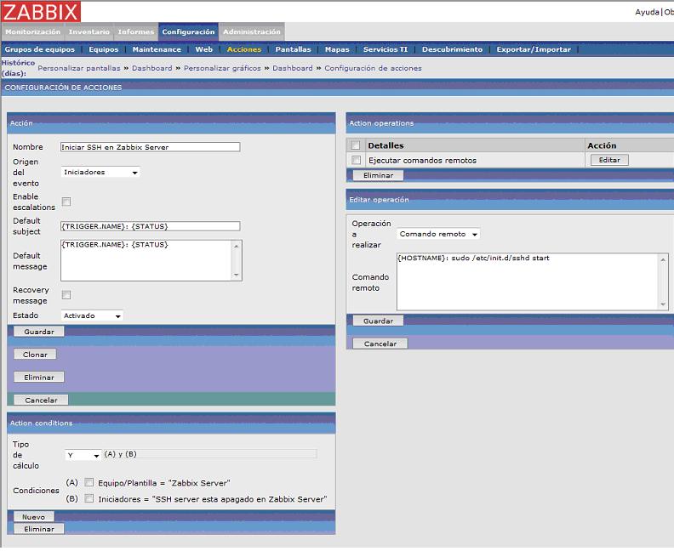Open the Ayuda link
The height and width of the screenshot is (551, 674).
[647, 12]
